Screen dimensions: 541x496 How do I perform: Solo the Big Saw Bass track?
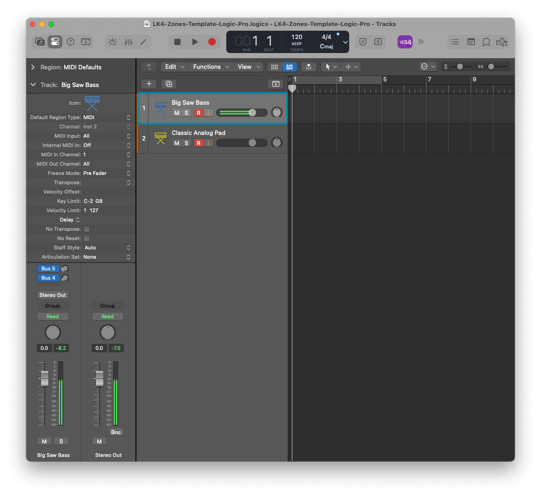pyautogui.click(x=186, y=113)
